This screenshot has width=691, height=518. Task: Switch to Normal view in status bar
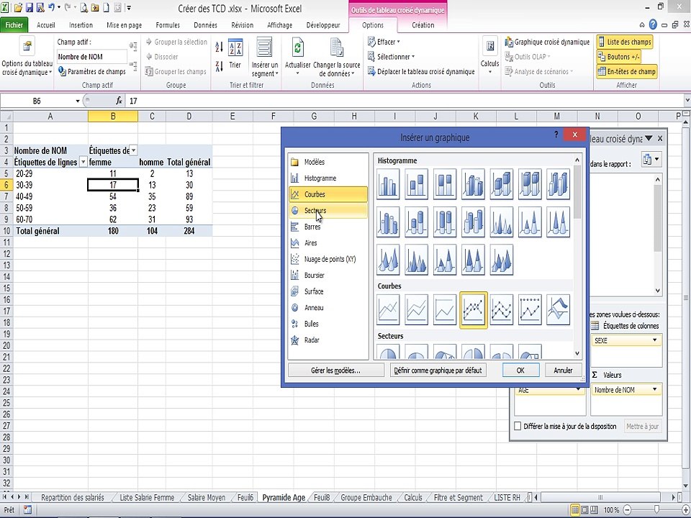pyautogui.click(x=574, y=509)
